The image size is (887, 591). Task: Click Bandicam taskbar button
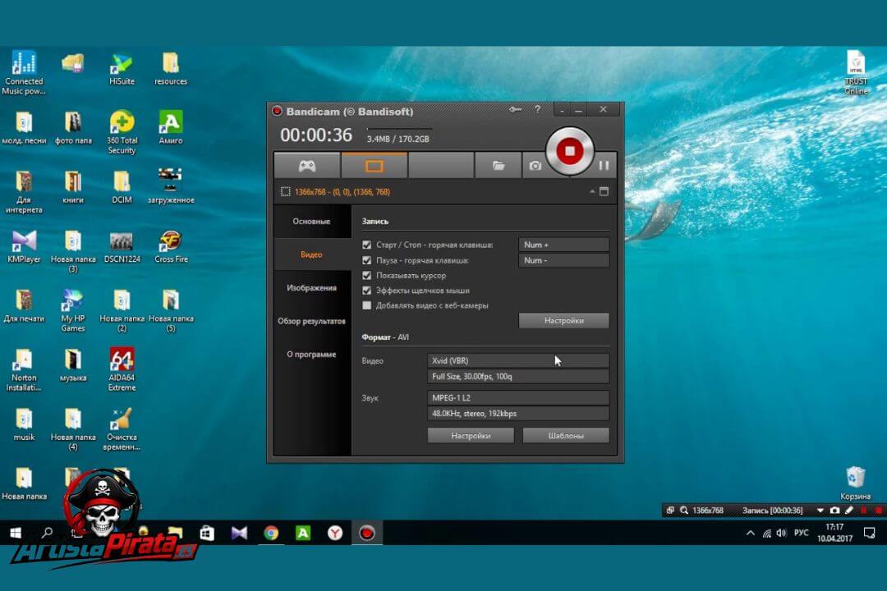(367, 533)
